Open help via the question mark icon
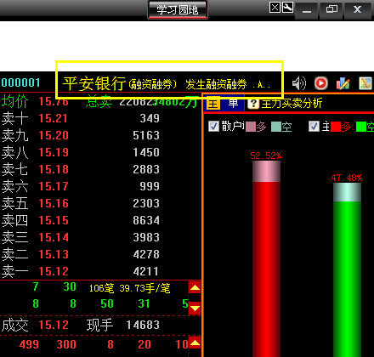Image resolution: width=374 pixels, height=357 pixels. pyautogui.click(x=253, y=104)
